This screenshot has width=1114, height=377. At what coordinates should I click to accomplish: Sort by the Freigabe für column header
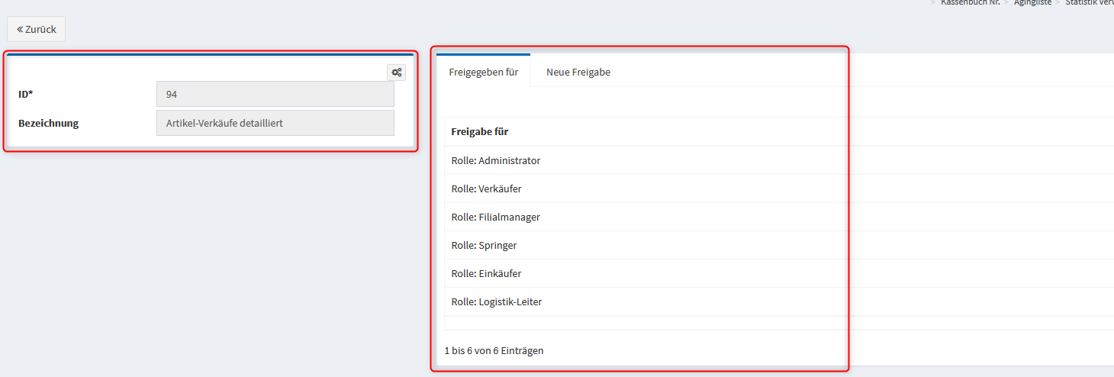click(x=480, y=132)
